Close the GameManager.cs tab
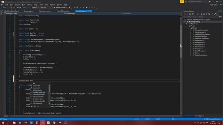The height and width of the screenshot is (125, 223). (x=91, y=11)
